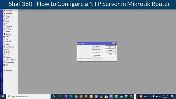The image size is (176, 99).
Task: Expand the Windows submenu arrow
Action: (16, 70)
